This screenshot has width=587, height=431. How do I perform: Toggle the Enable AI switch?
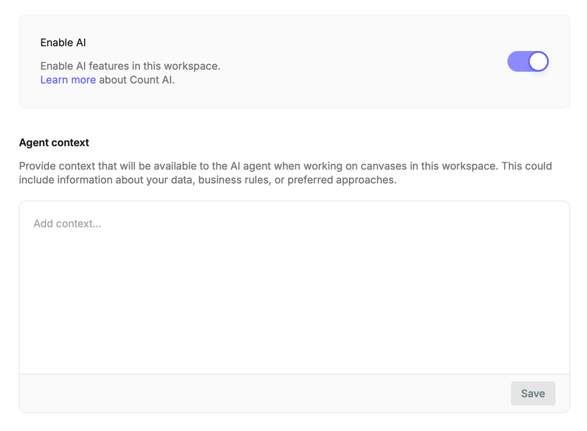pos(528,61)
